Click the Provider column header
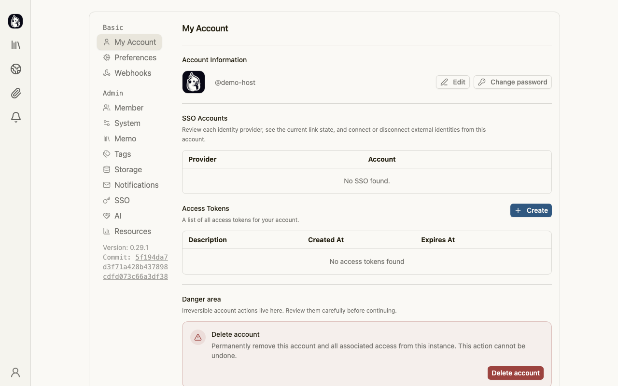This screenshot has height=386, width=618. [x=202, y=159]
